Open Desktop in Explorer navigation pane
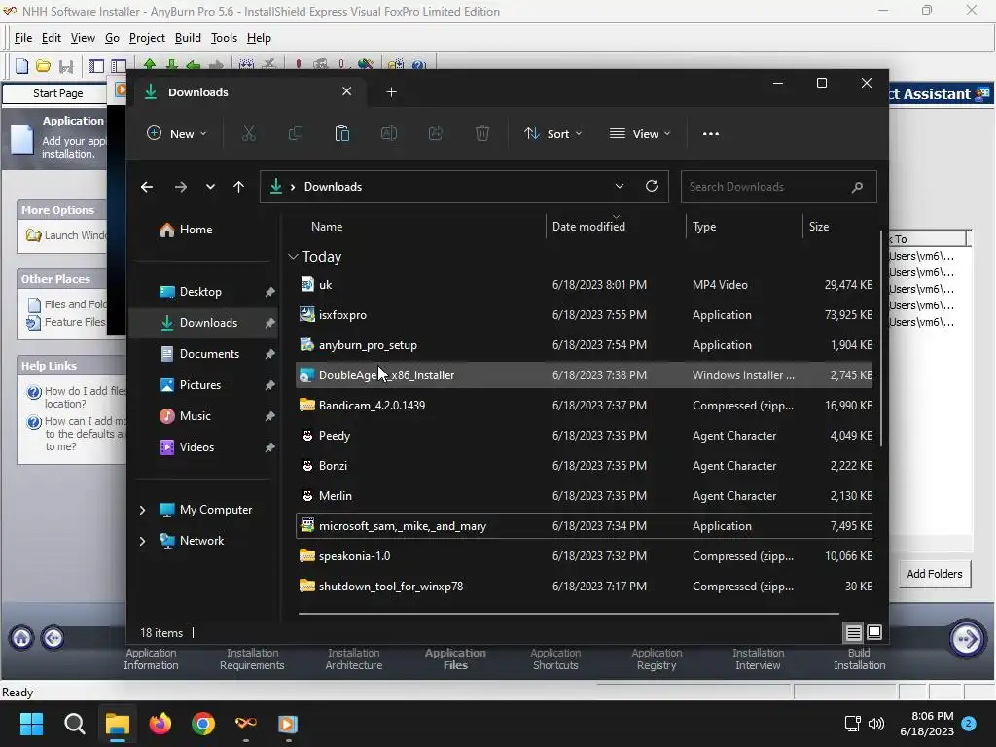The width and height of the screenshot is (996, 747). (200, 292)
